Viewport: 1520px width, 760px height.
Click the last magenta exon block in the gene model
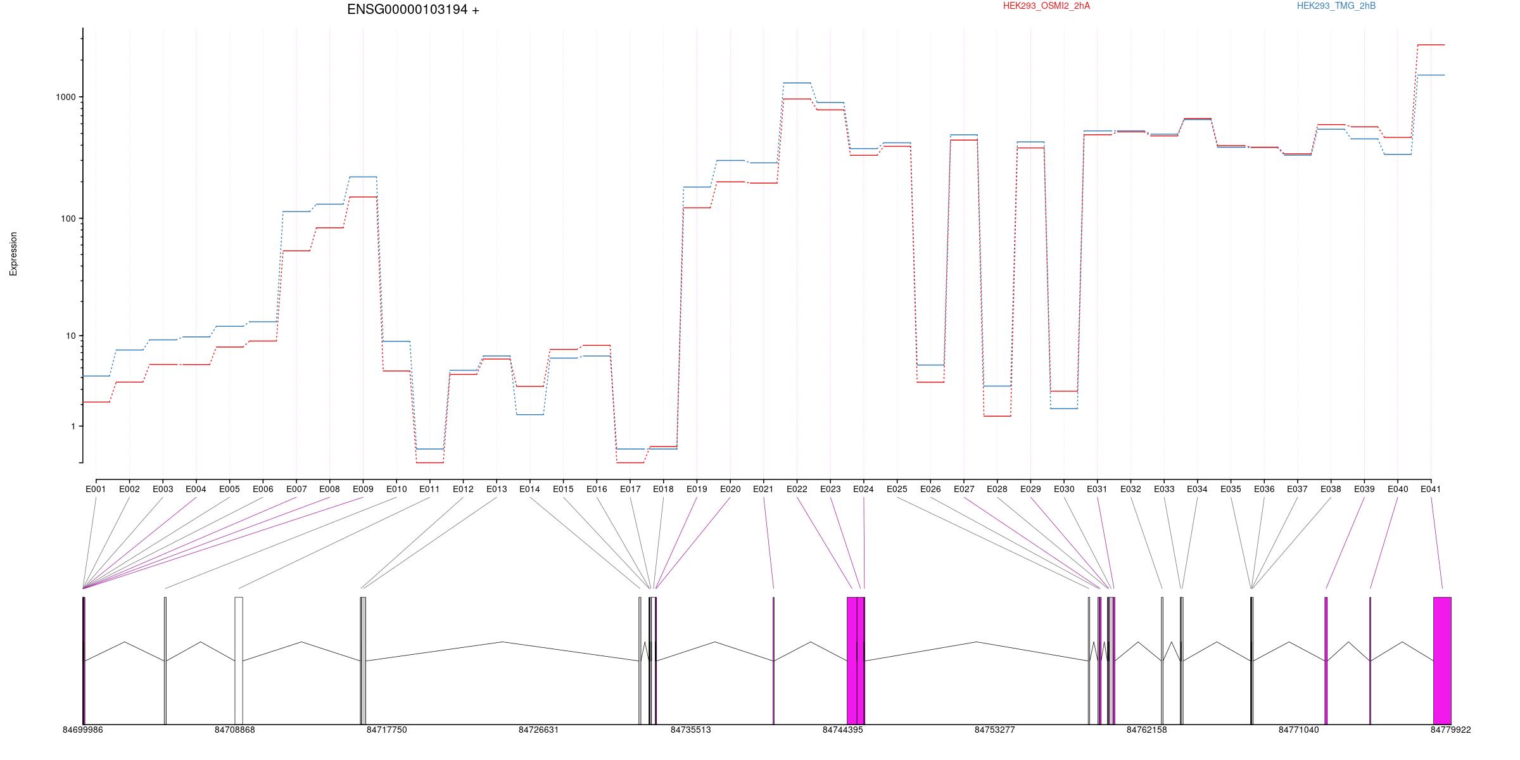coord(1442,661)
